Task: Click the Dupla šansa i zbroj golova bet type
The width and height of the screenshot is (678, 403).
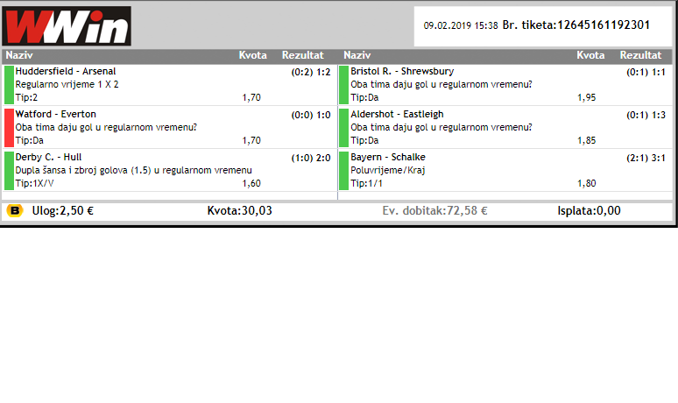Action: 134,170
